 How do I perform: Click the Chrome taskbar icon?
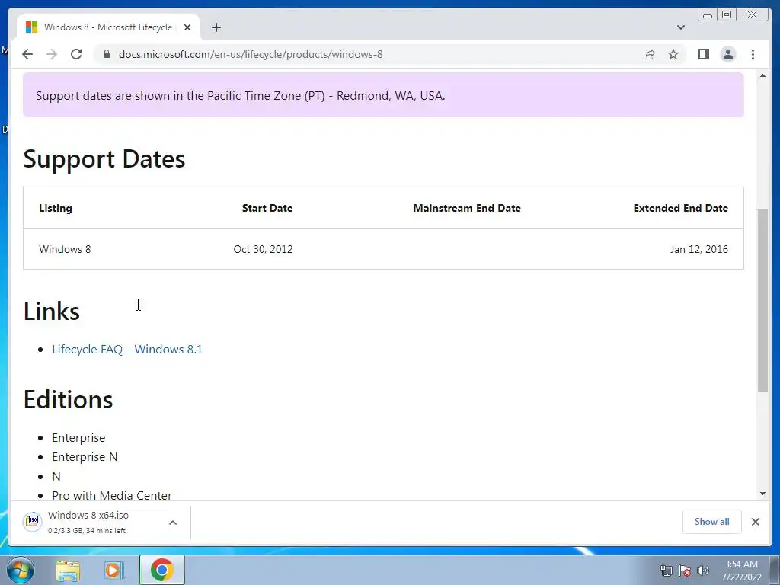click(162, 570)
